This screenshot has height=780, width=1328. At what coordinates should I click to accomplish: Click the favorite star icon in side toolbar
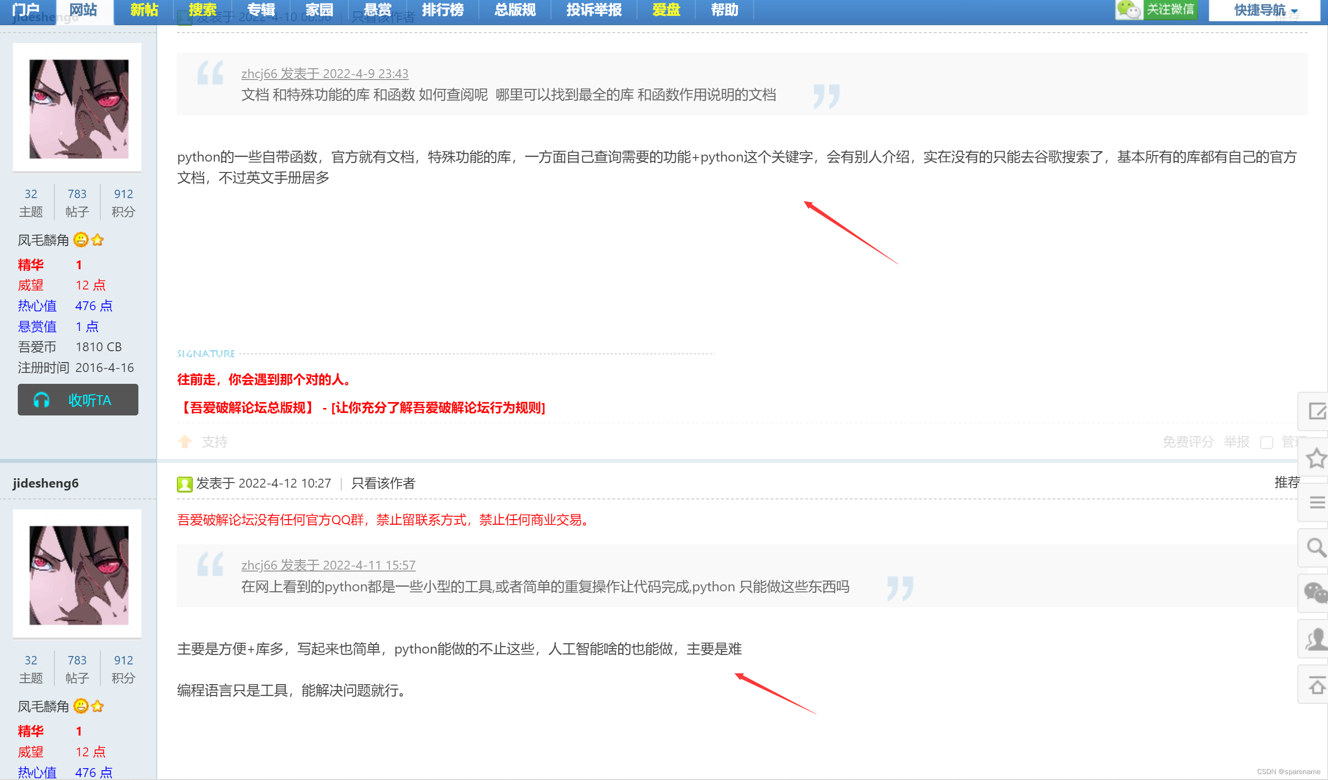(x=1317, y=457)
